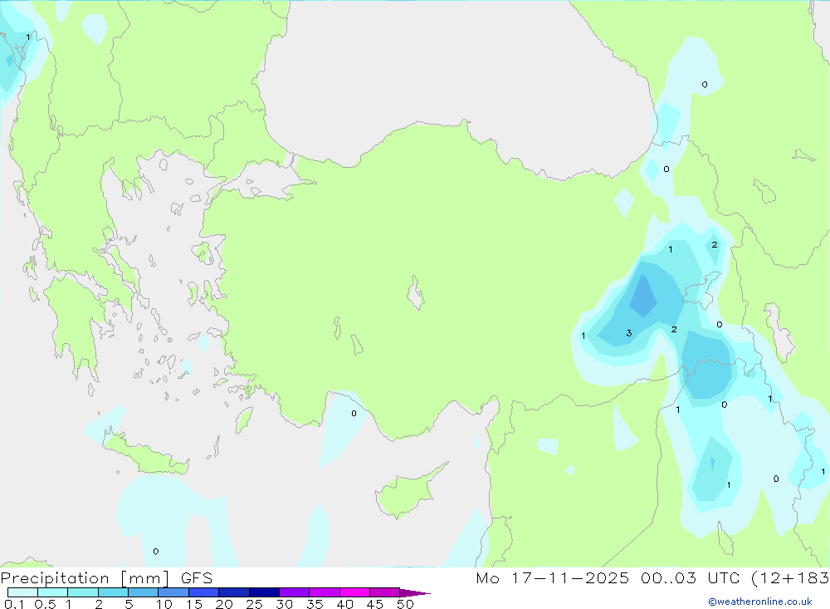This screenshot has height=609, width=830.
Task: Click the 'Mo 17-11-2025' forecast date text
Action: (553, 577)
